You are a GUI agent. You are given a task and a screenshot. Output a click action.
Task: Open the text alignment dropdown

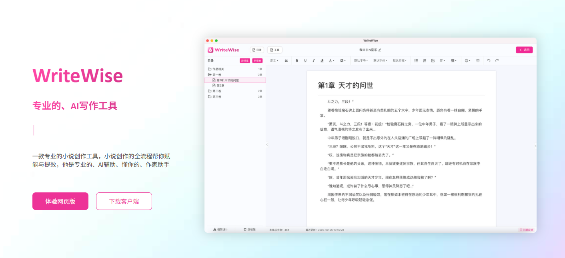(x=442, y=61)
